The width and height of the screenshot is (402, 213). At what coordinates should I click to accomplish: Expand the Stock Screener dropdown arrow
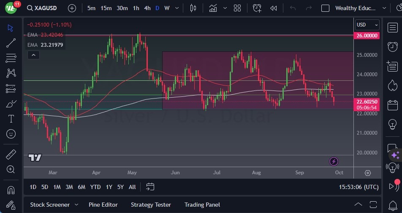76,205
